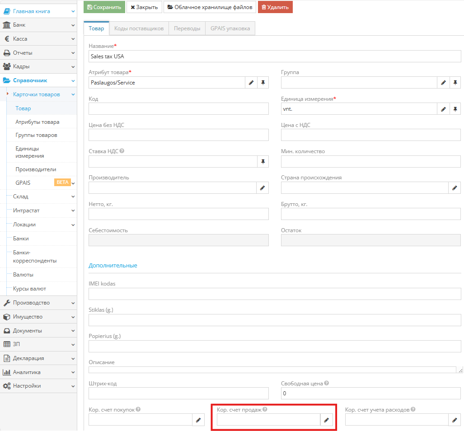Switch to Коды поставщиков tab

coord(139,28)
